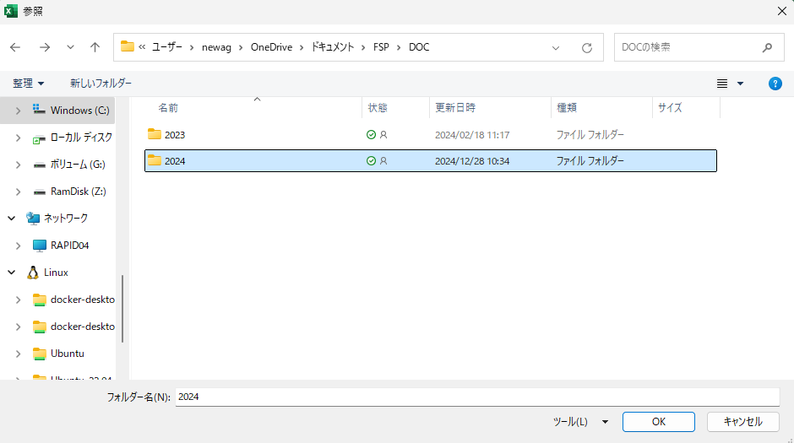Confirm with the OK button
This screenshot has height=443, width=794.
pos(658,422)
